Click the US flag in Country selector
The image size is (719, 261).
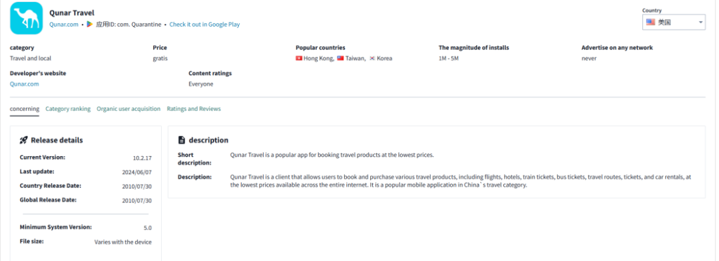coord(650,22)
